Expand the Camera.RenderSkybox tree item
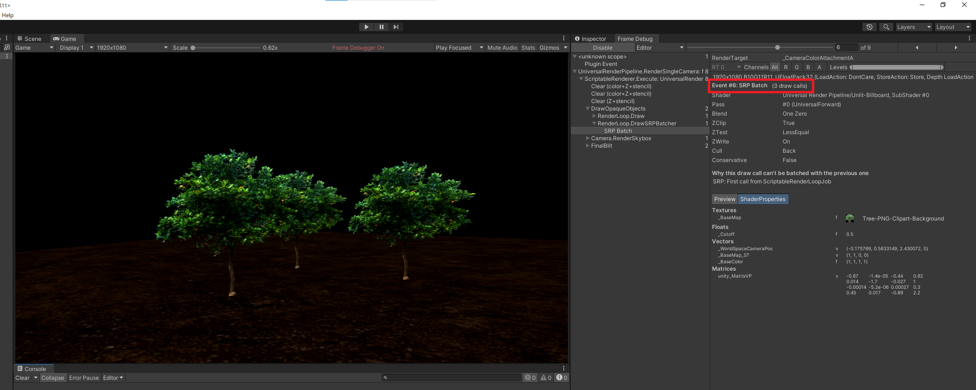Image resolution: width=976 pixels, height=390 pixels. [588, 138]
